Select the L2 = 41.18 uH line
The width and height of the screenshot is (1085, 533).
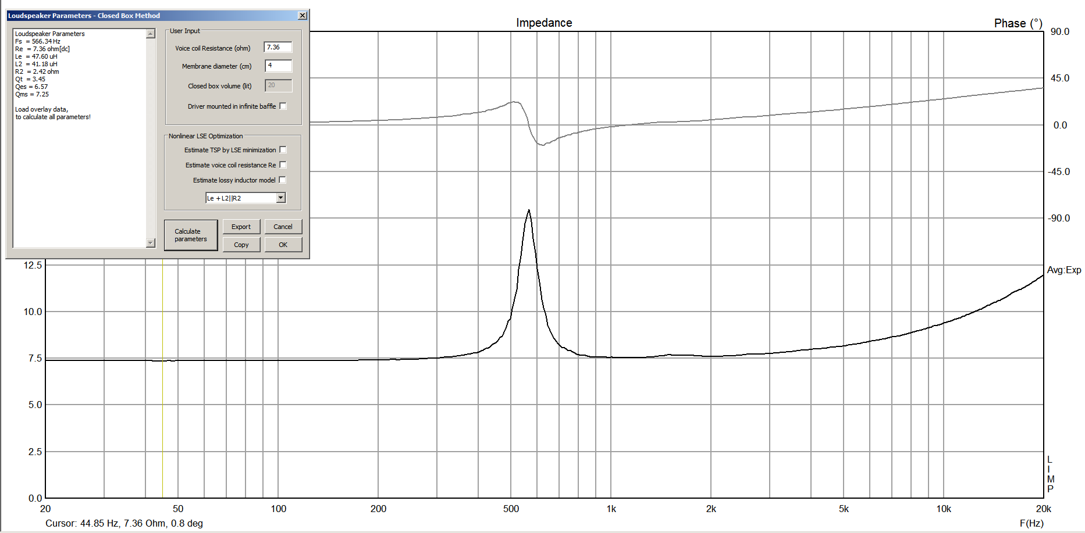[36, 64]
